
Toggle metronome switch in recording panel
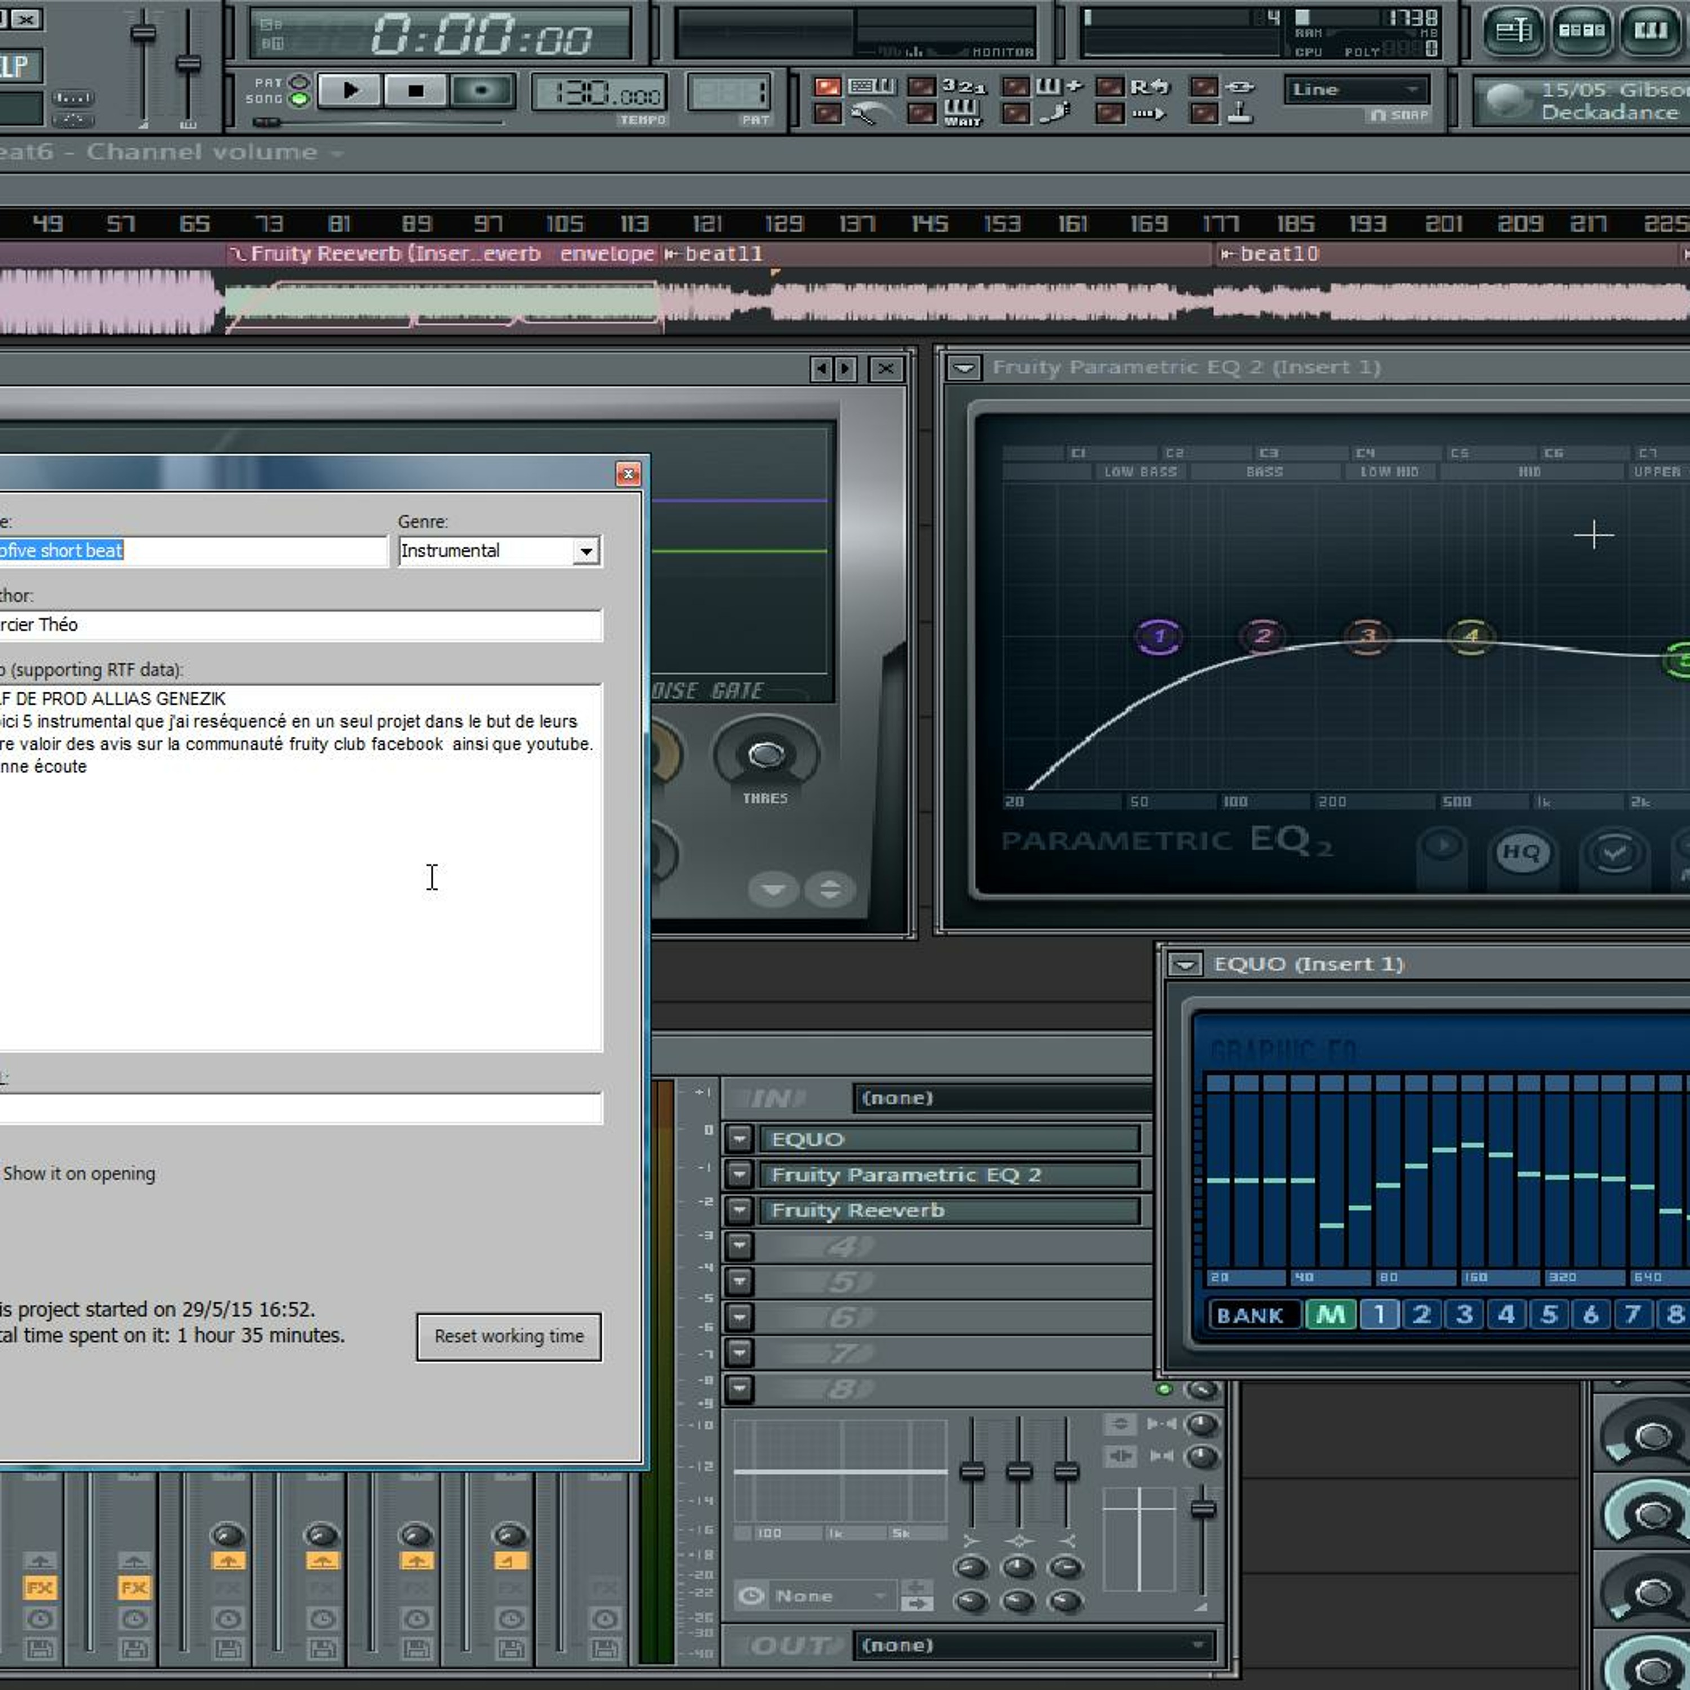pyautogui.click(x=828, y=113)
